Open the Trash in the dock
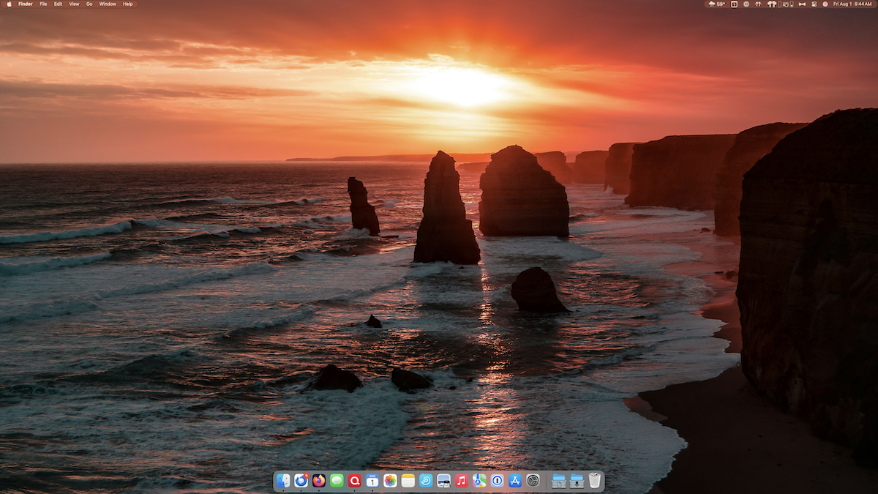 click(595, 481)
